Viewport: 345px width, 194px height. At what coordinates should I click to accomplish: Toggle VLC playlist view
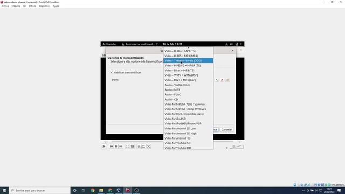139,147
